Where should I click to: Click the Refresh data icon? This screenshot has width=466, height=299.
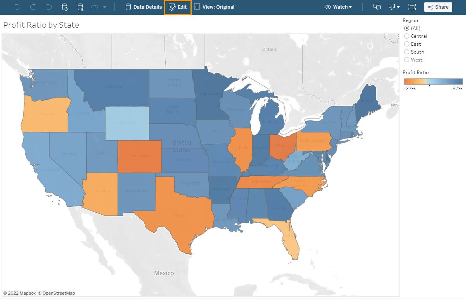click(65, 7)
